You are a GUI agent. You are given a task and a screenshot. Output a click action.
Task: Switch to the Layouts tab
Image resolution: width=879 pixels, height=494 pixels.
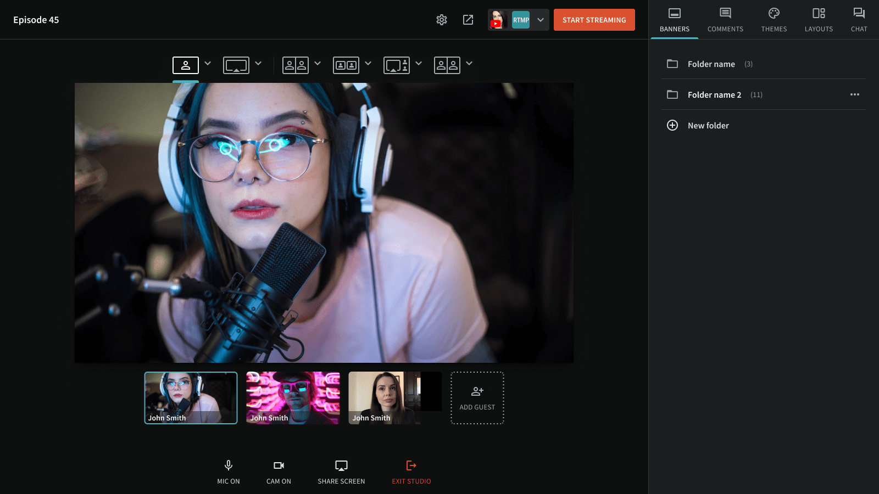tap(819, 20)
